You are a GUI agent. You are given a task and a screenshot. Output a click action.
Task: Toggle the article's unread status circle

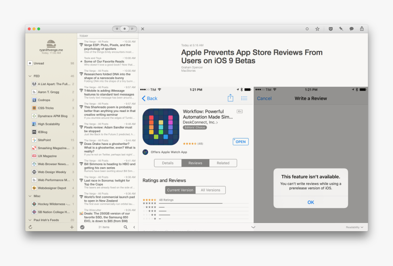pyautogui.click(x=307, y=29)
